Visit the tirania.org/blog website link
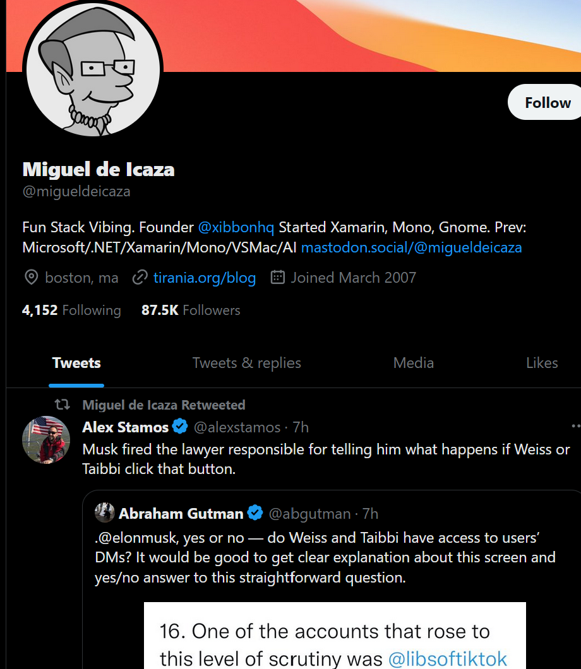 [204, 278]
